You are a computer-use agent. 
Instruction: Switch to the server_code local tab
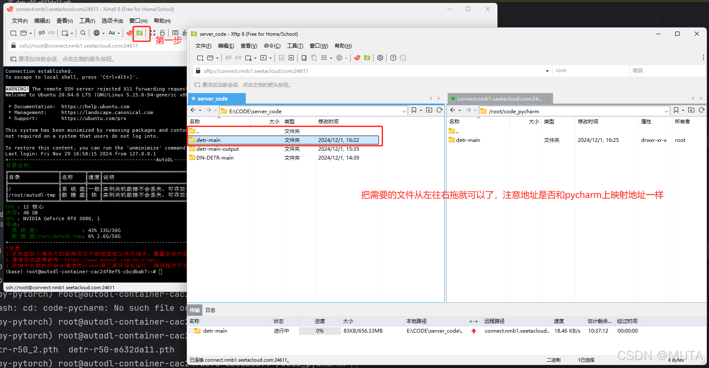pos(216,99)
